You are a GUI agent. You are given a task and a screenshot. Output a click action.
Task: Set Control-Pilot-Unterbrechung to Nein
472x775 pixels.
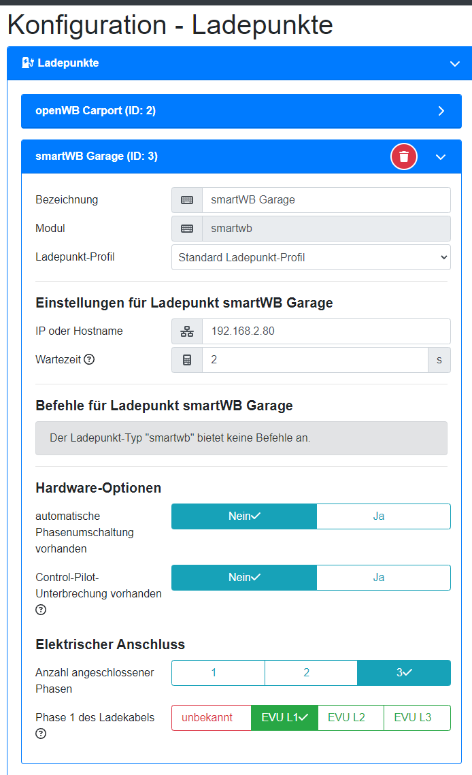coord(244,577)
